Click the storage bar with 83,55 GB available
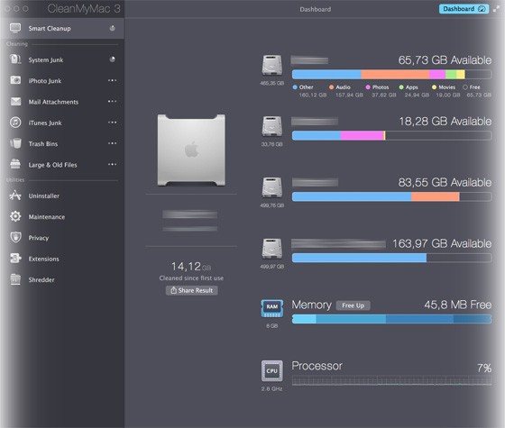This screenshot has height=428, width=505. click(391, 196)
